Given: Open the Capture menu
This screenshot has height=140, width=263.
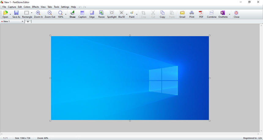Looking at the screenshot, I should [x=12, y=7].
